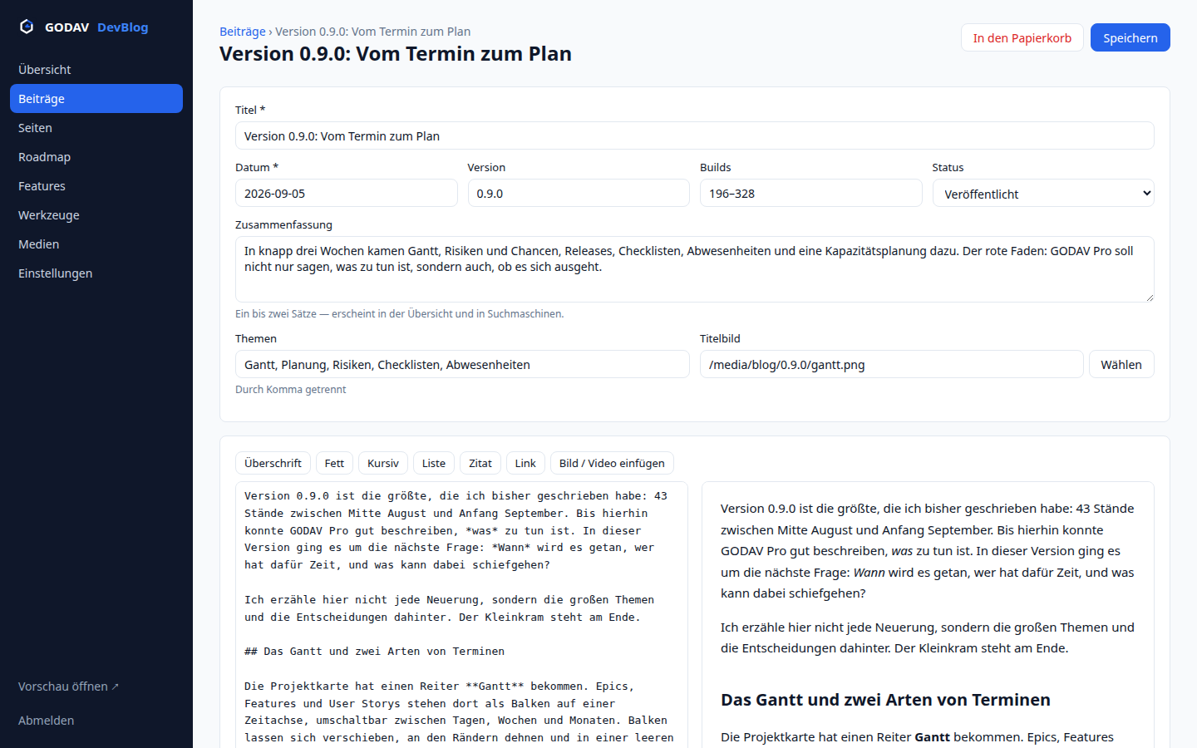Click into the Markdown editor text
Screen dimensions: 1197x748
(462, 615)
